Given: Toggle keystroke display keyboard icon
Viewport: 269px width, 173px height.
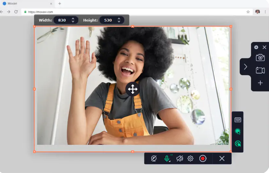Looking at the screenshot, I should (x=238, y=120).
